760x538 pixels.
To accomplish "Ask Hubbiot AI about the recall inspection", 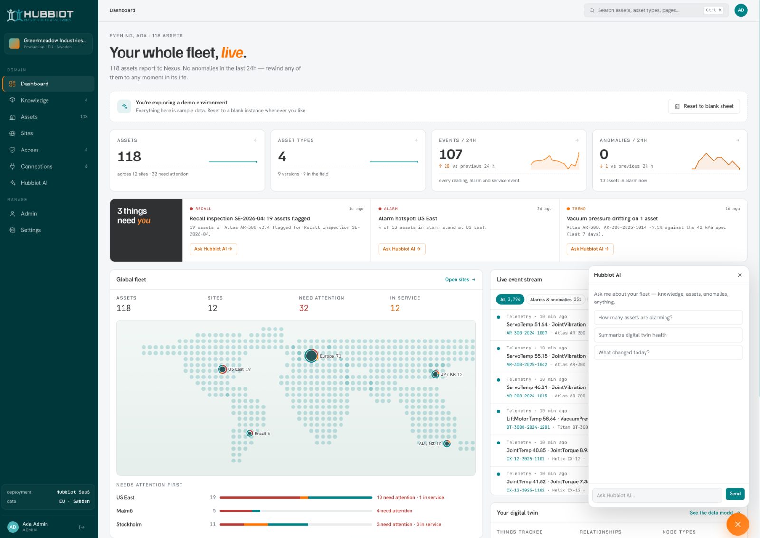I will coord(213,249).
